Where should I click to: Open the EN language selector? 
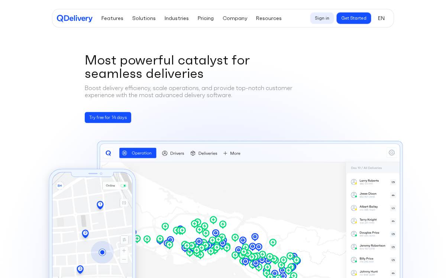(x=381, y=18)
